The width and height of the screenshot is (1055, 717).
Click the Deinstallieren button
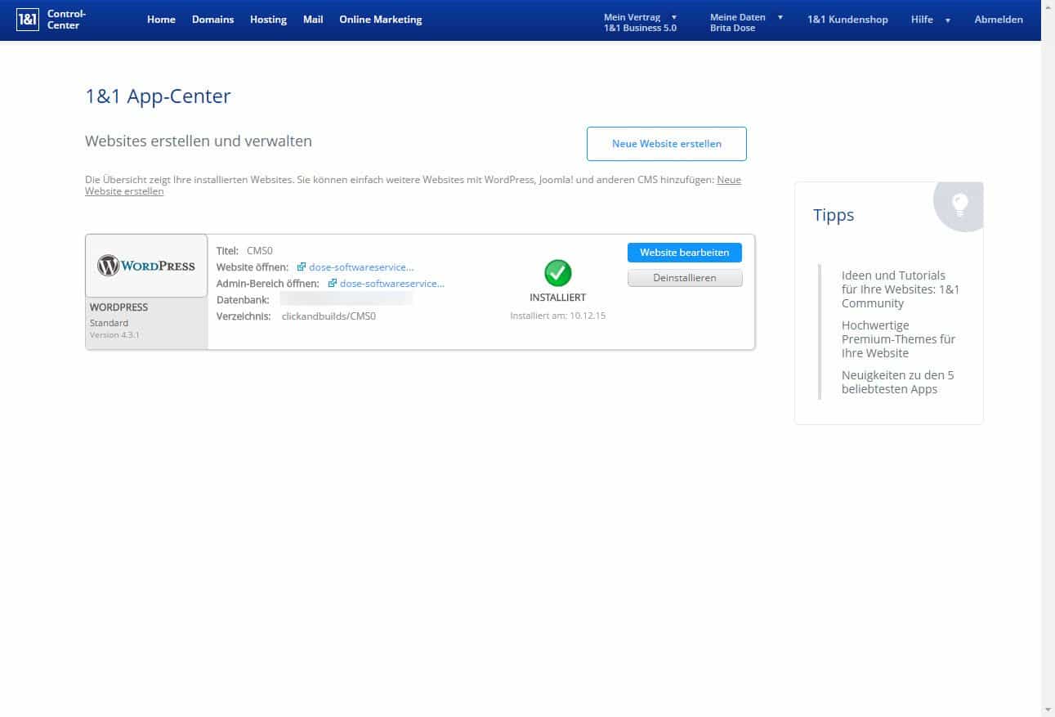[x=684, y=278]
